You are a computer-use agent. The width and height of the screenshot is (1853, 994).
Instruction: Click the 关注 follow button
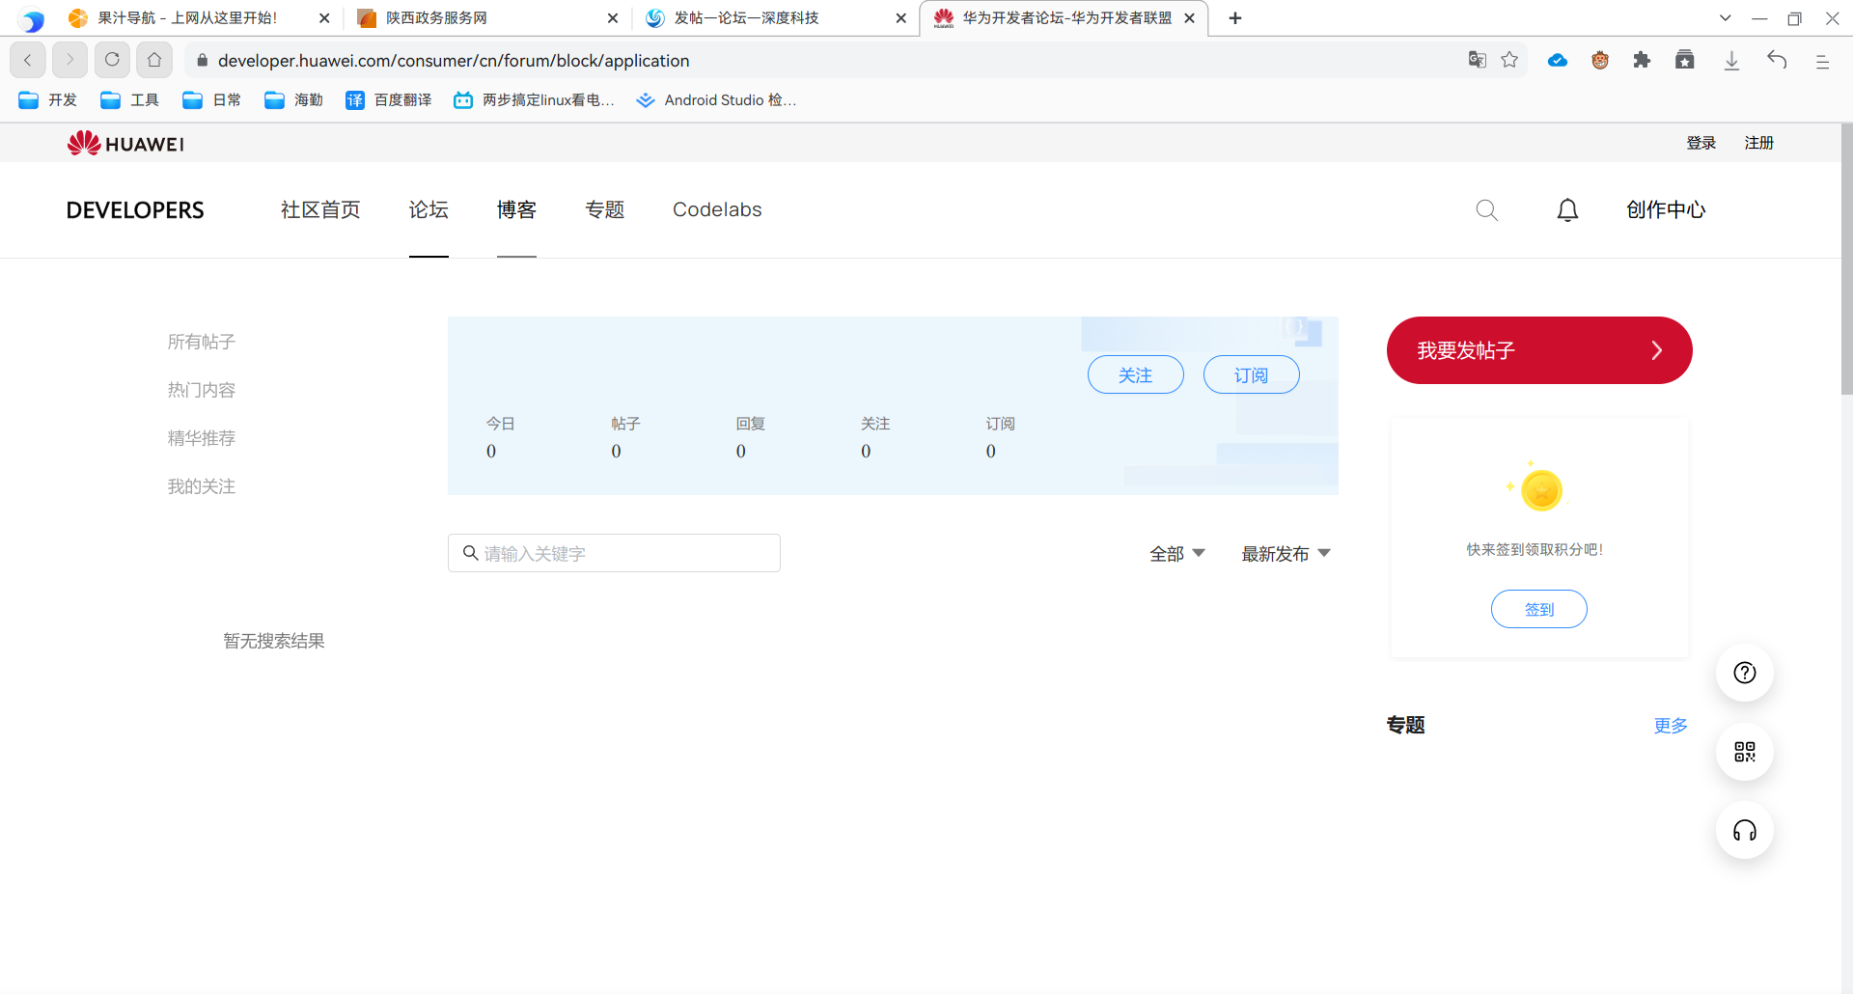1136,374
